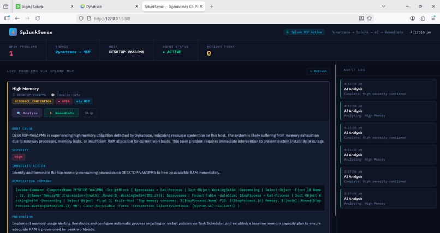Click the High severity badge
The image size is (440, 233).
pyautogui.click(x=19, y=157)
